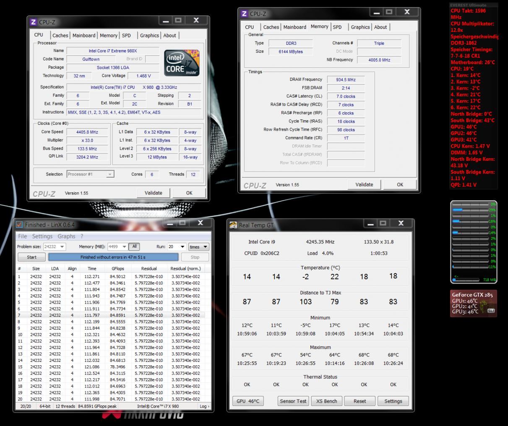
Task: Click the Real Temp GT title icon
Action: point(233,225)
